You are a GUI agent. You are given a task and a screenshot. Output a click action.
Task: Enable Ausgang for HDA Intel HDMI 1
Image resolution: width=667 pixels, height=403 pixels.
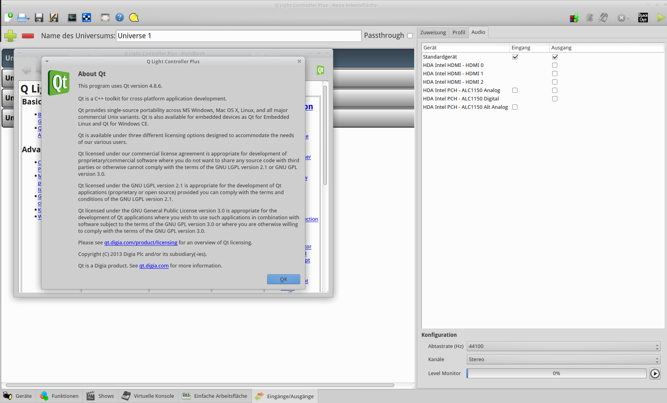click(555, 74)
